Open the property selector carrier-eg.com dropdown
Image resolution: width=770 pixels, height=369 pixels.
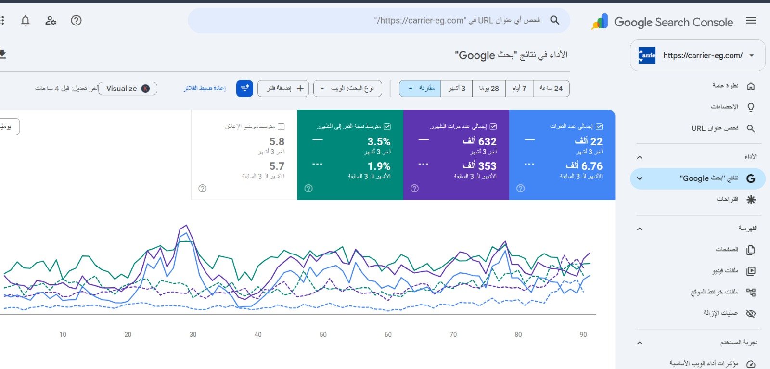(697, 55)
